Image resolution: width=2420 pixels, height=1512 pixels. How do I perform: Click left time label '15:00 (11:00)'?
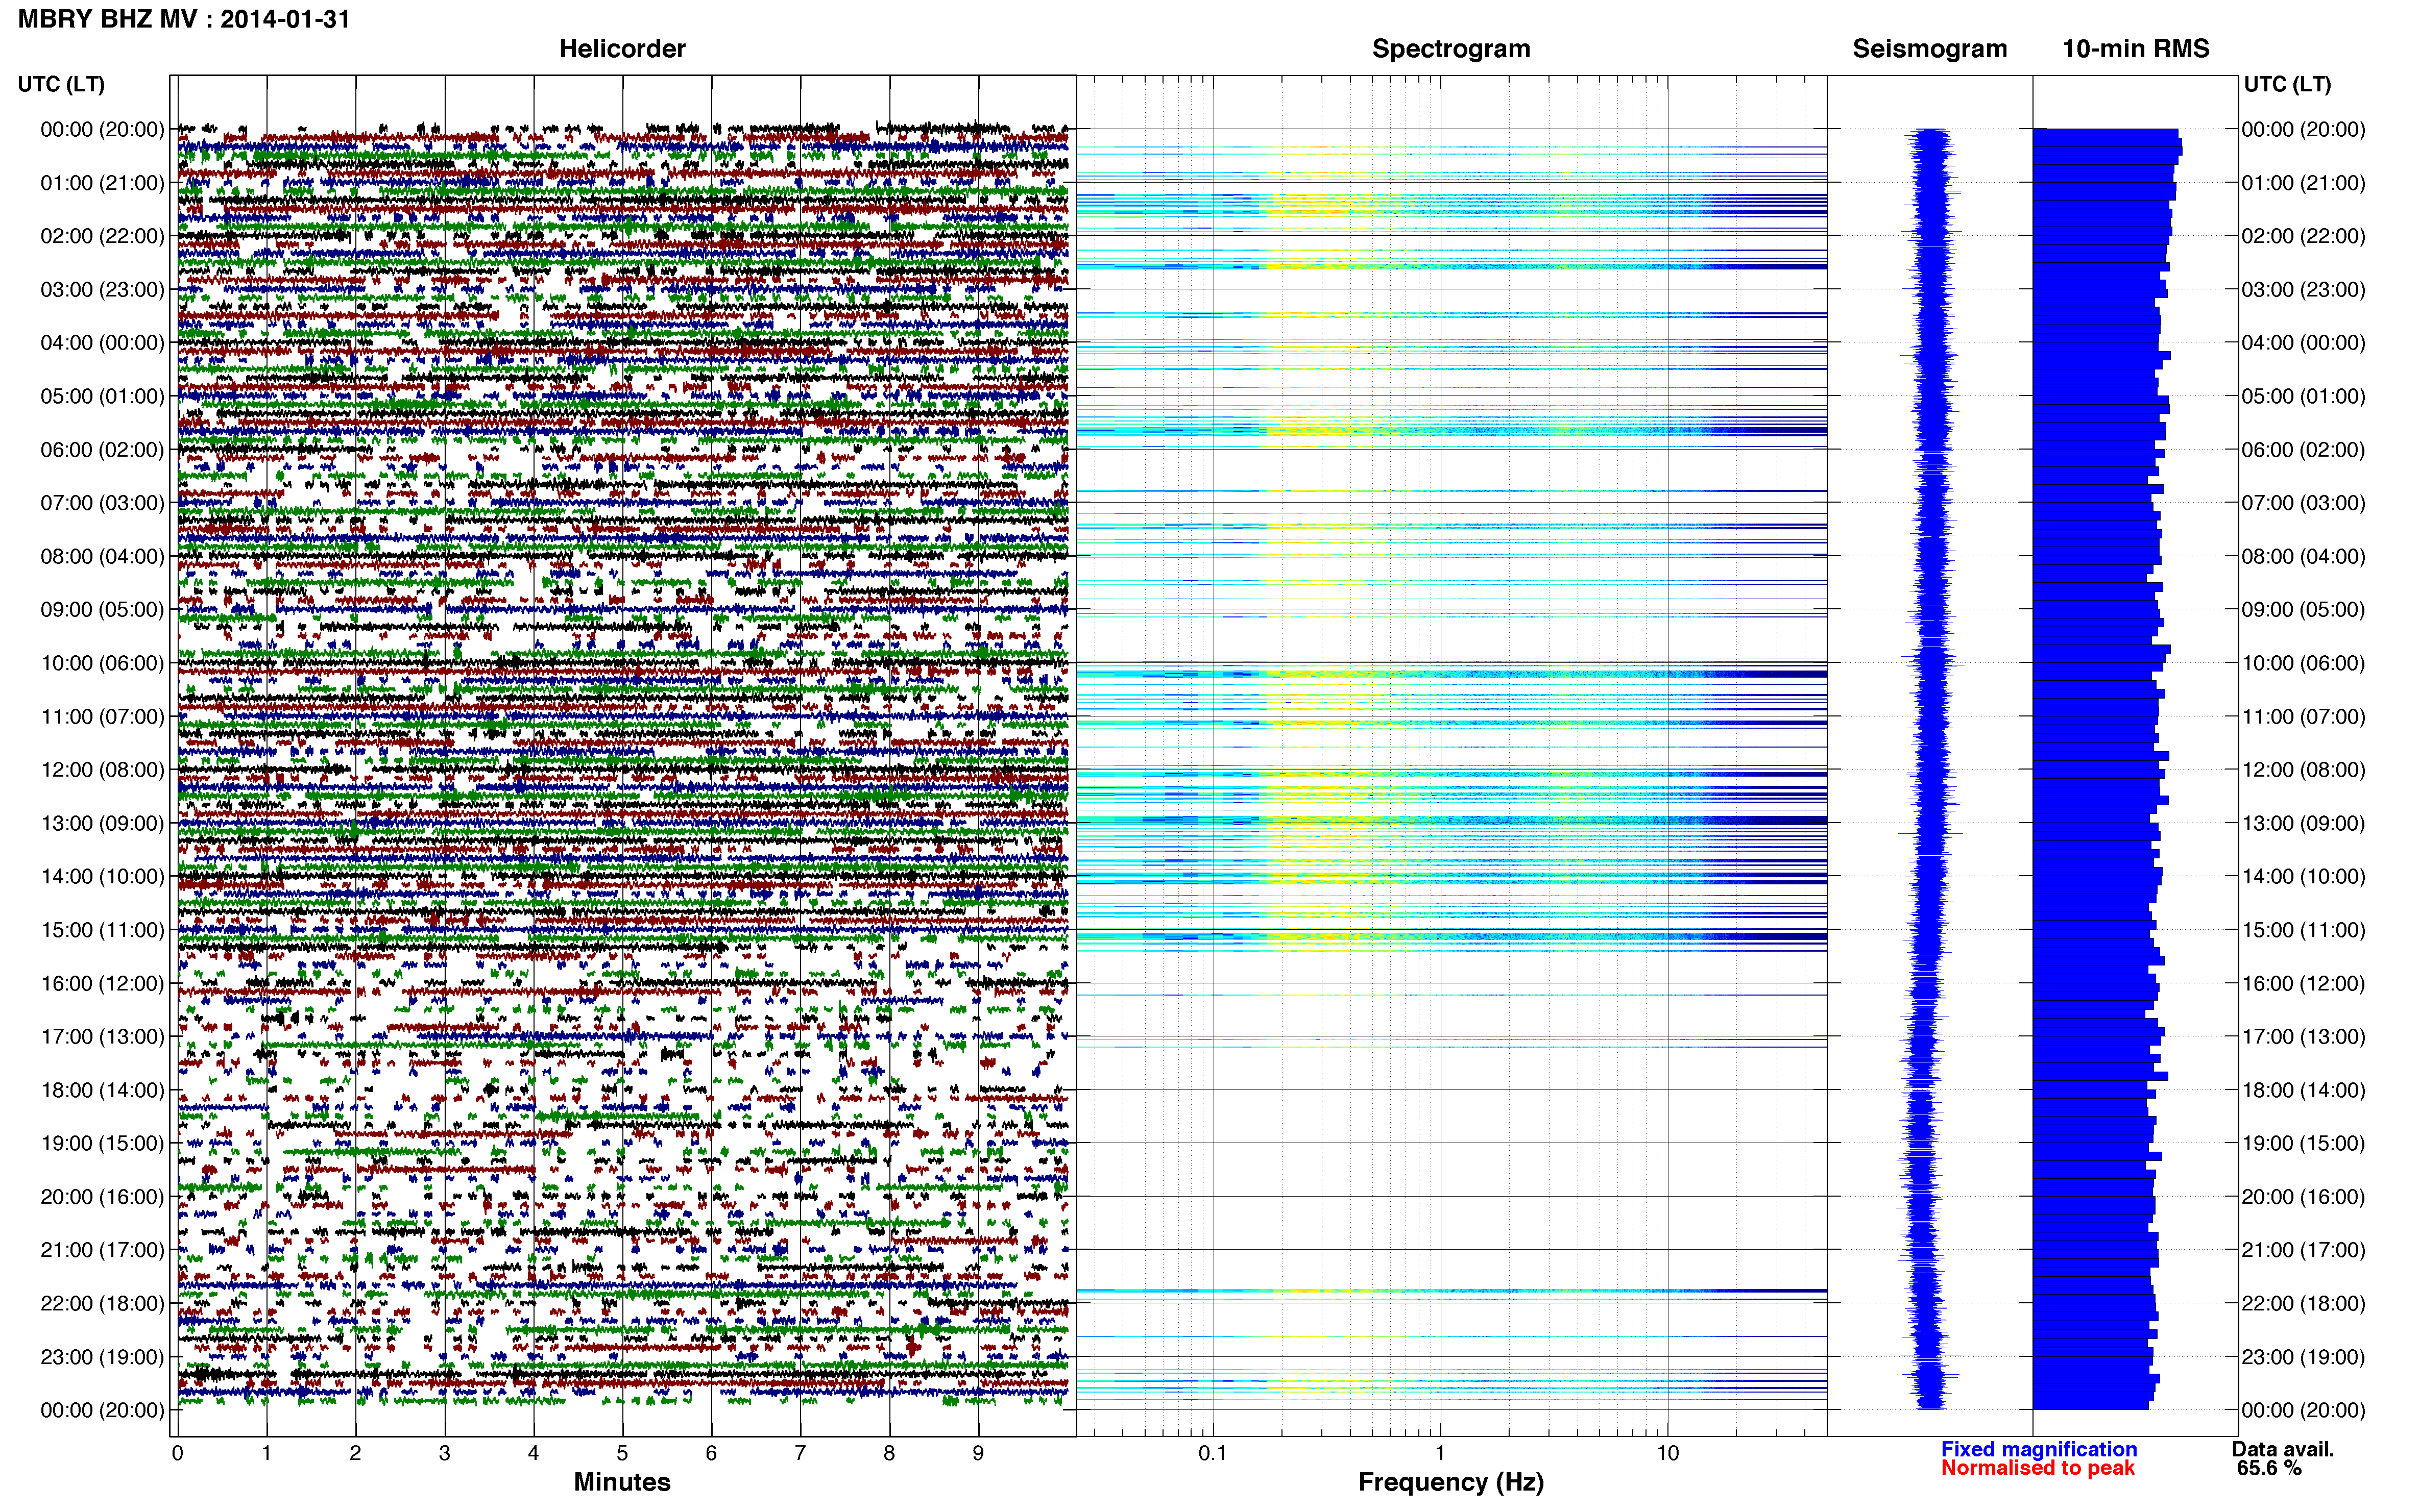pyautogui.click(x=102, y=930)
